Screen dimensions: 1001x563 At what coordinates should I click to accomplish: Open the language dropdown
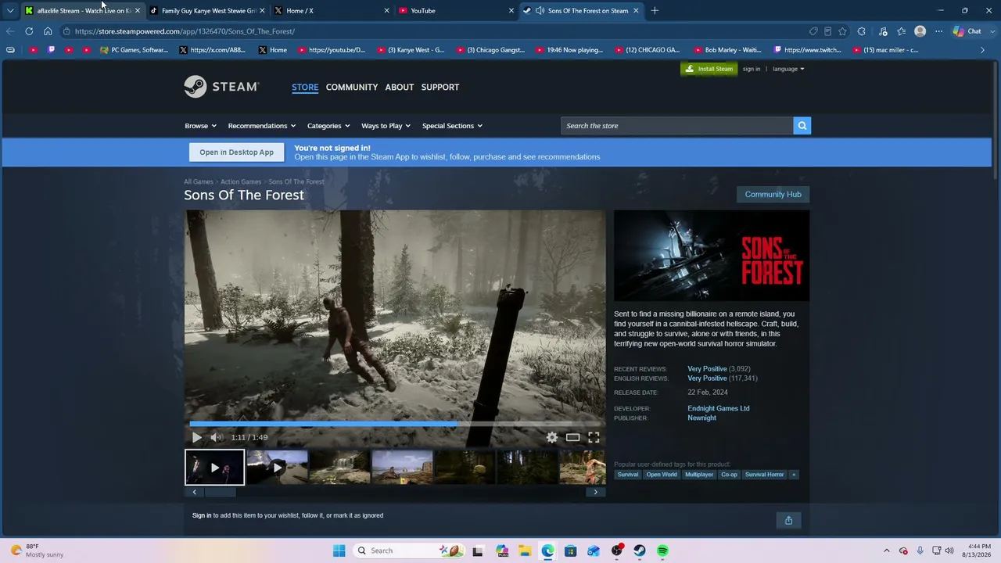click(788, 69)
